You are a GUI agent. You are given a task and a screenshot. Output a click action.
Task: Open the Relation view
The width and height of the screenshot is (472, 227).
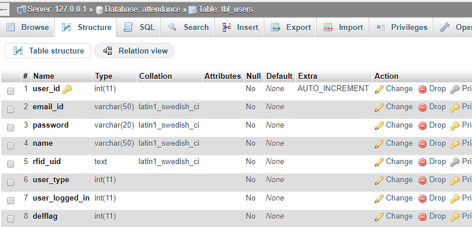click(134, 51)
